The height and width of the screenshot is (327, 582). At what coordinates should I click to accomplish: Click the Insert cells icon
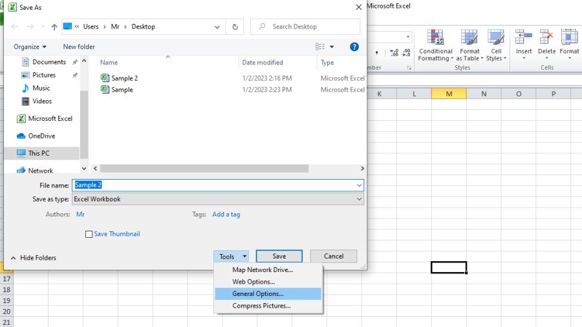click(x=524, y=37)
